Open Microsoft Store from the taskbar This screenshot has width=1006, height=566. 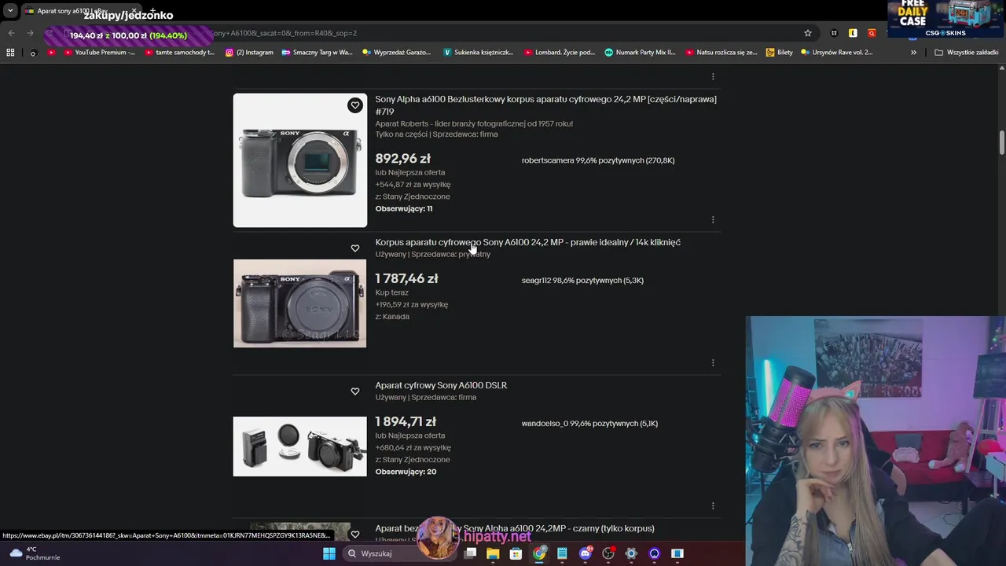(516, 553)
